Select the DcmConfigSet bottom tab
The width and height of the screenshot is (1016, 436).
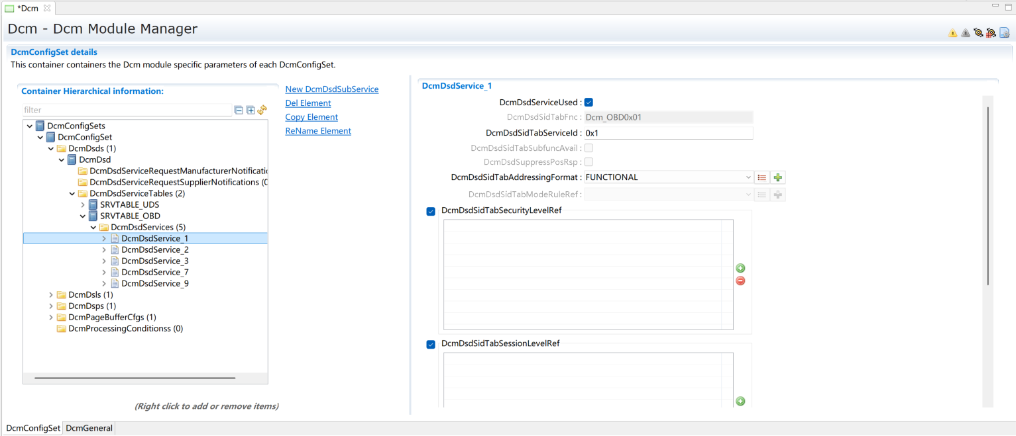33,428
